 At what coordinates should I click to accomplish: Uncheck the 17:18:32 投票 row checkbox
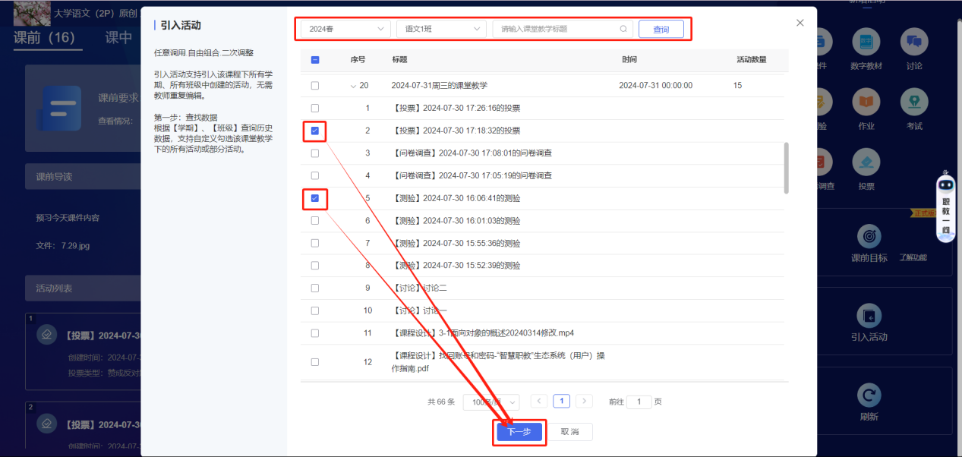click(x=315, y=131)
